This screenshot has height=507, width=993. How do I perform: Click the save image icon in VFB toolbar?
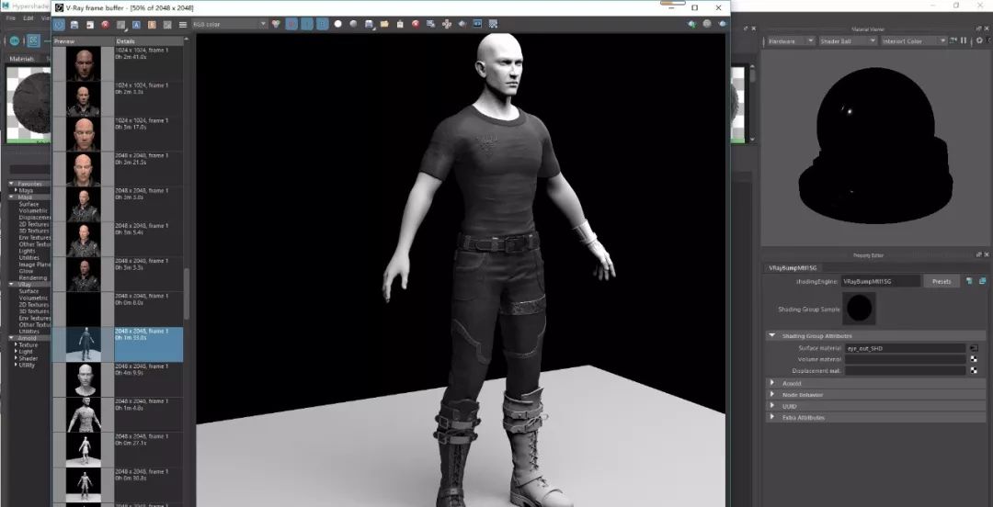tap(74, 24)
